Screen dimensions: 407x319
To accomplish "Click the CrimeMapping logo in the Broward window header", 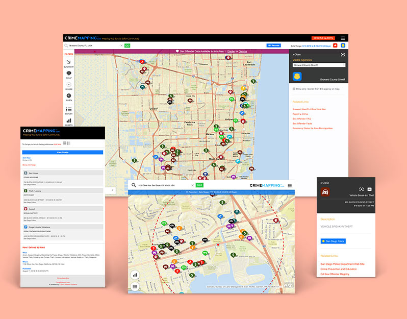I will pyautogui.click(x=83, y=38).
